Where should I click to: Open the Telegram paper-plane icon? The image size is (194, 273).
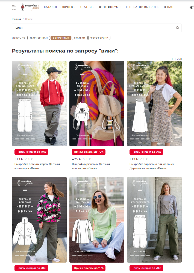(191, 7)
